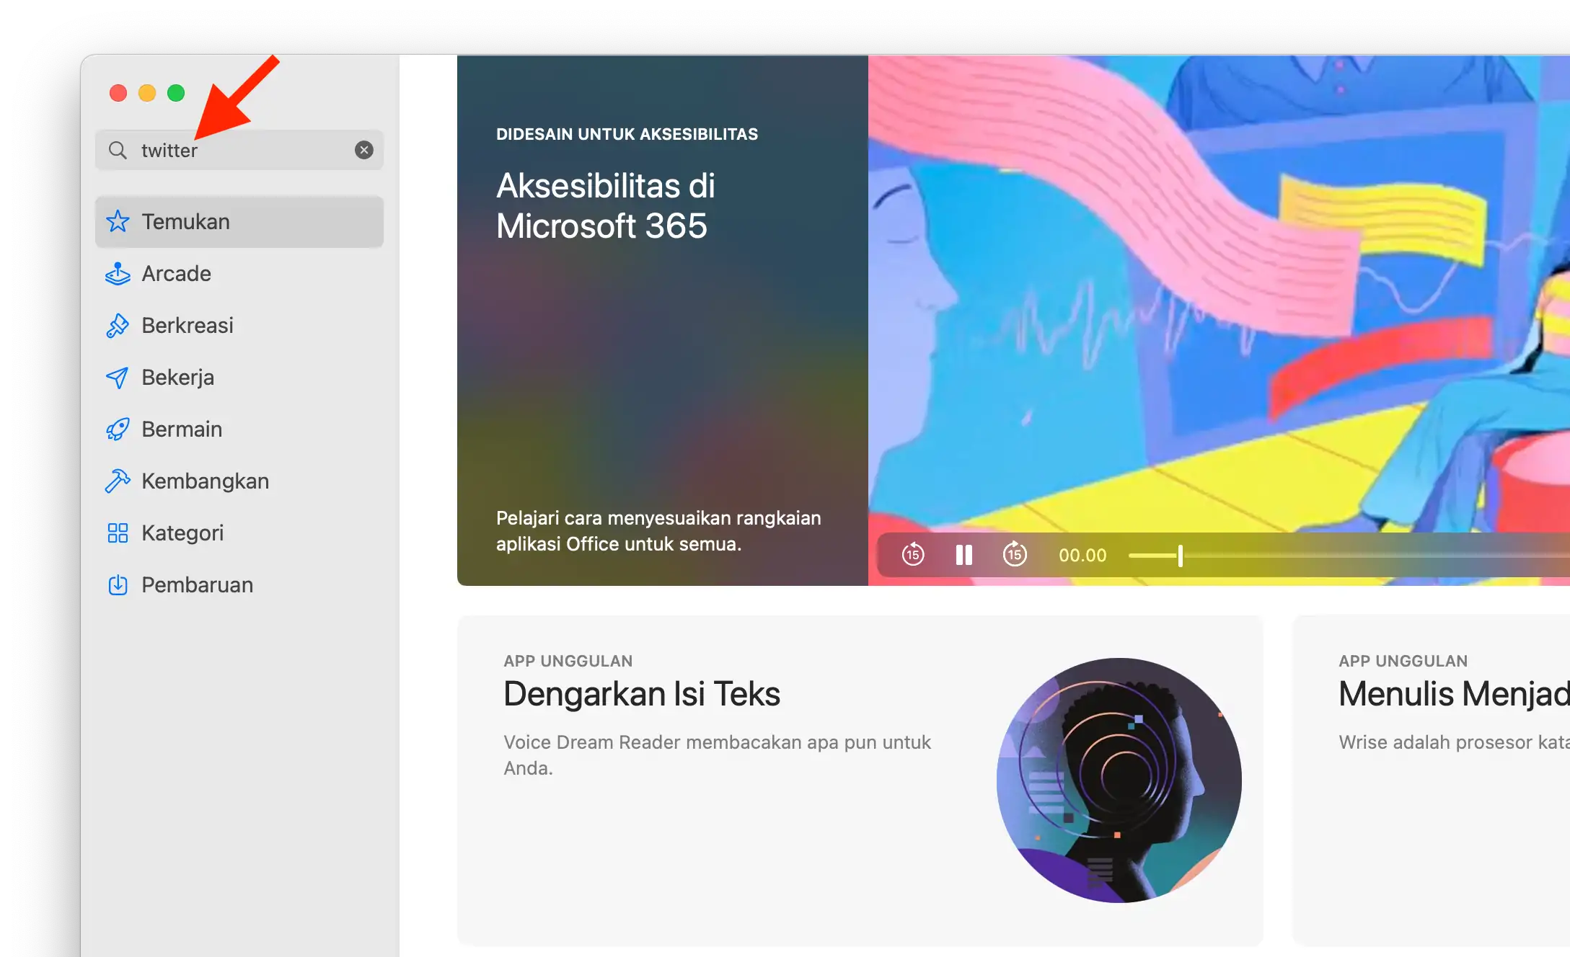Open Kembangkan via the hammer icon
The height and width of the screenshot is (957, 1570).
118,481
